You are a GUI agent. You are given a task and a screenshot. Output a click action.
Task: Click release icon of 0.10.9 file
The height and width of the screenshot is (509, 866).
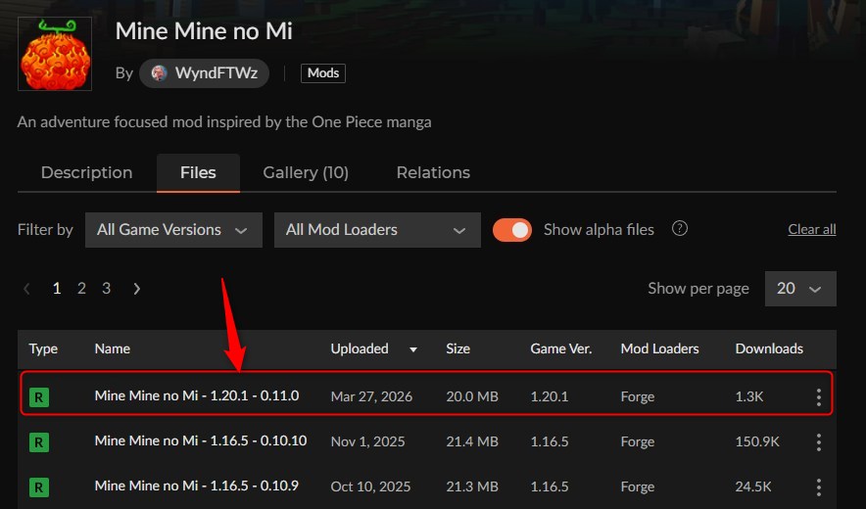point(38,487)
